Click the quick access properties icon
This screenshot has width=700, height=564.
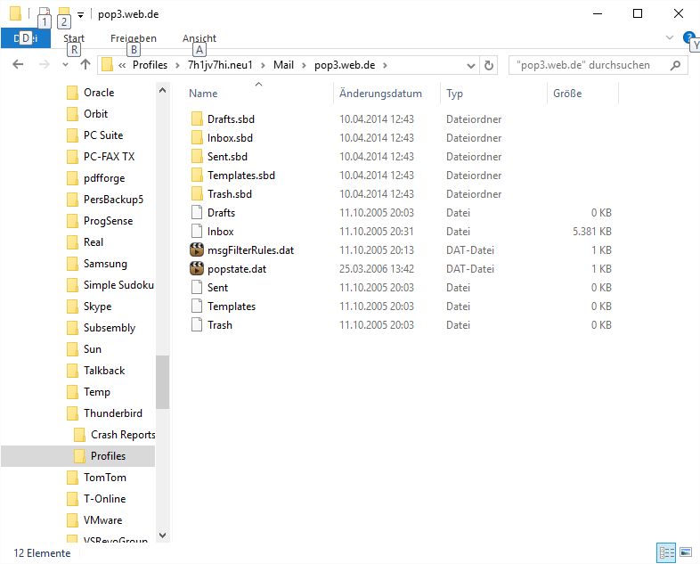click(44, 13)
